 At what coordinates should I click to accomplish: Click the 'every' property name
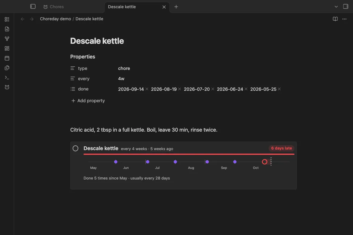pos(84,78)
